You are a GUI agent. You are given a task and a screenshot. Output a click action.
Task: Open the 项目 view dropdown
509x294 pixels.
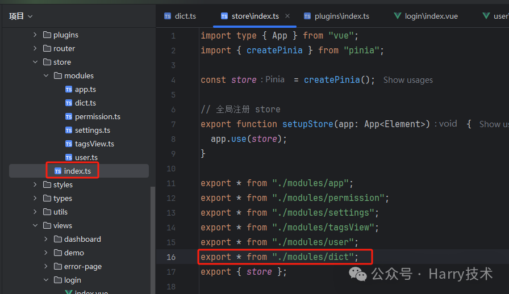(21, 16)
